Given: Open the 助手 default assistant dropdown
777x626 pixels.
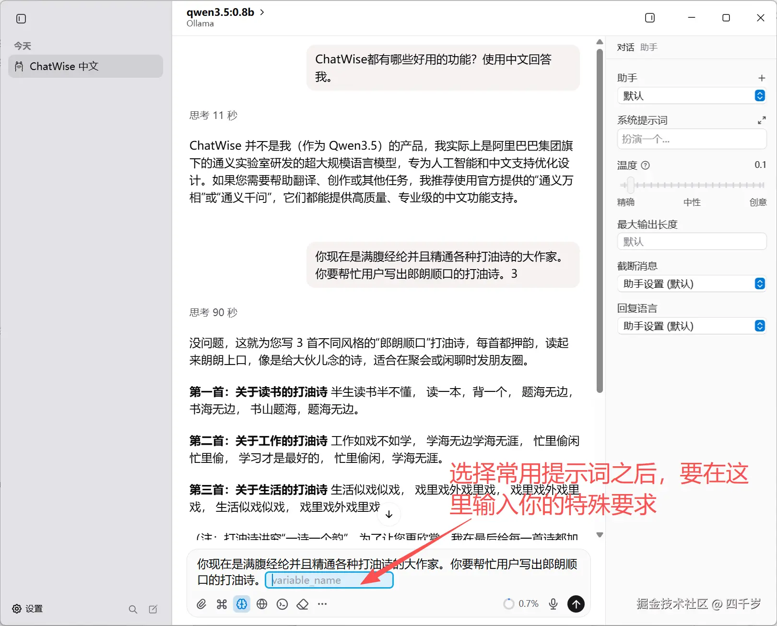Looking at the screenshot, I should click(x=692, y=95).
